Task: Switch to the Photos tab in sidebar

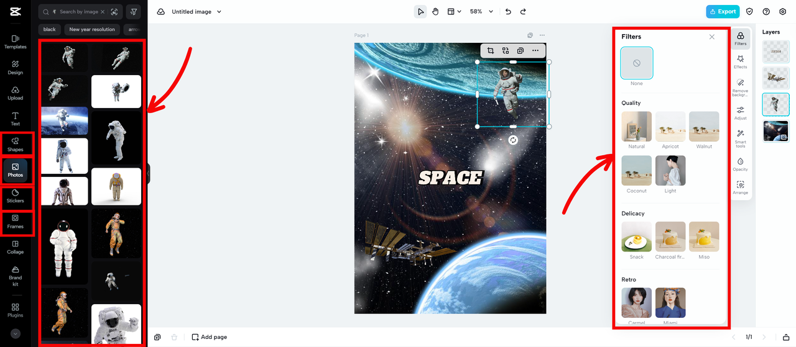Action: tap(15, 170)
